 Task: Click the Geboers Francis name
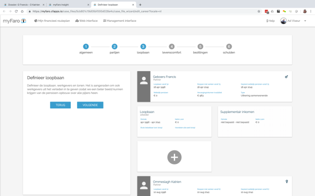click(x=165, y=77)
